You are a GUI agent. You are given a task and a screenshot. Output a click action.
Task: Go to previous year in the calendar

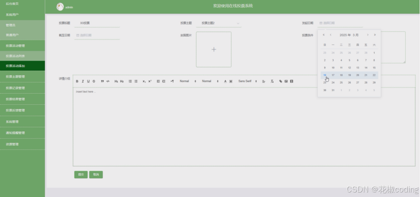click(x=324, y=35)
